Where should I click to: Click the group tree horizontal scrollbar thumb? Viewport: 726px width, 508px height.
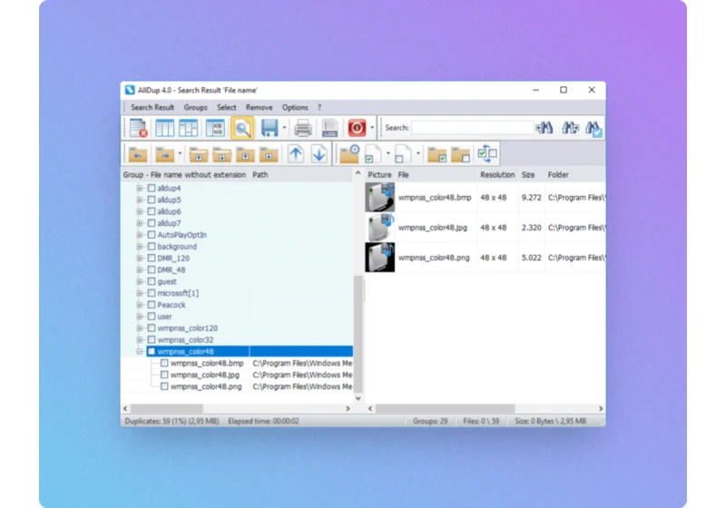click(167, 408)
